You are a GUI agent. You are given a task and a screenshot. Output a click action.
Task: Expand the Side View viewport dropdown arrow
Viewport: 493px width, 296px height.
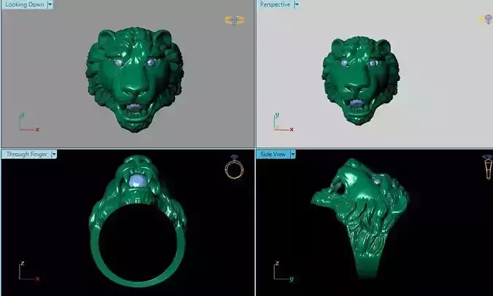point(292,155)
